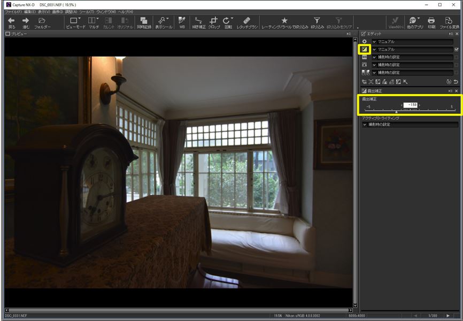463x321 pixels.
Task: Toggle checkbox on first 撮影時の設定 row
Action: point(457,57)
